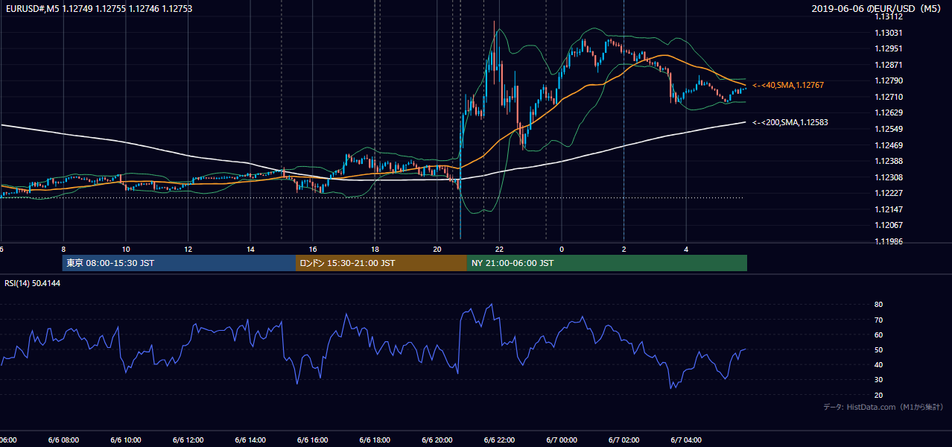Click the 6/7 04:00 time axis label
The width and height of the screenshot is (952, 447).
tap(686, 440)
